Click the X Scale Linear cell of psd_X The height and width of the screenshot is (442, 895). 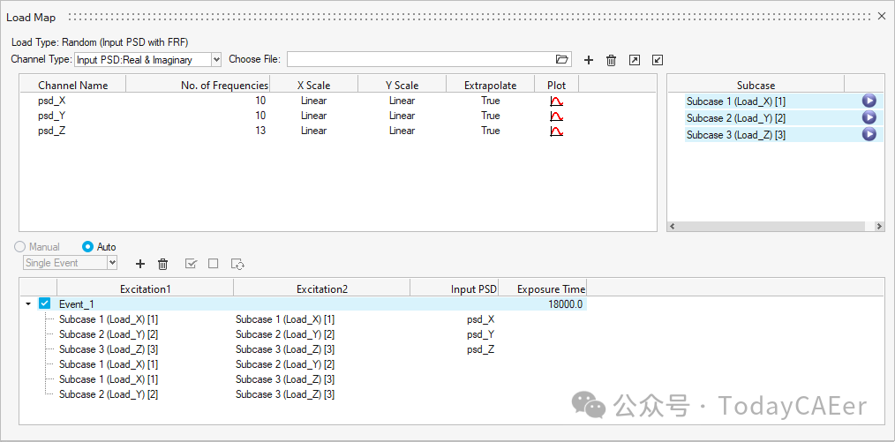[314, 101]
